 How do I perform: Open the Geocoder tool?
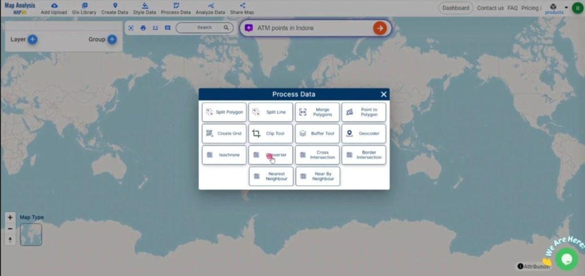coord(364,134)
